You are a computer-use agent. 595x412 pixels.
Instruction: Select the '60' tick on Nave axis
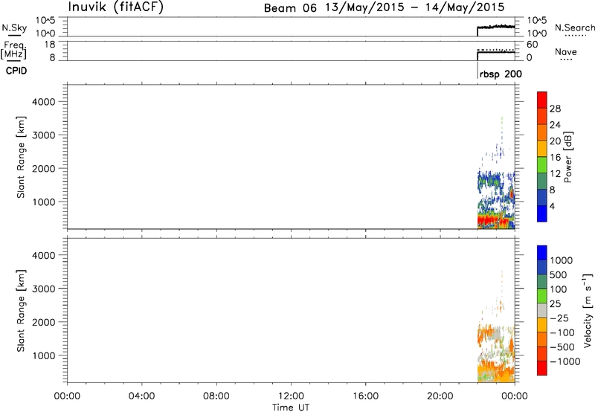[x=532, y=45]
